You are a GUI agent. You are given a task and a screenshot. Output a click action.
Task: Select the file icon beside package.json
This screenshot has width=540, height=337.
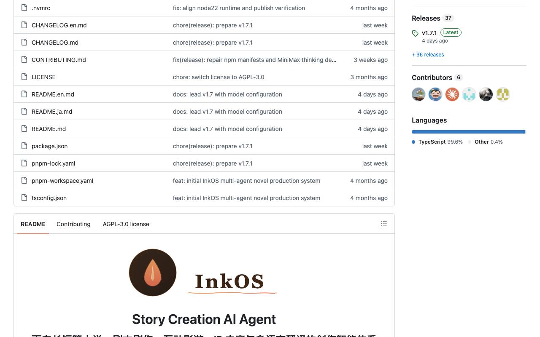[x=24, y=146]
